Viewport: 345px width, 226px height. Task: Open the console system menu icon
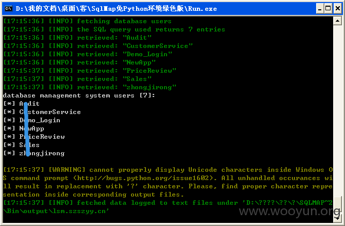(8, 9)
